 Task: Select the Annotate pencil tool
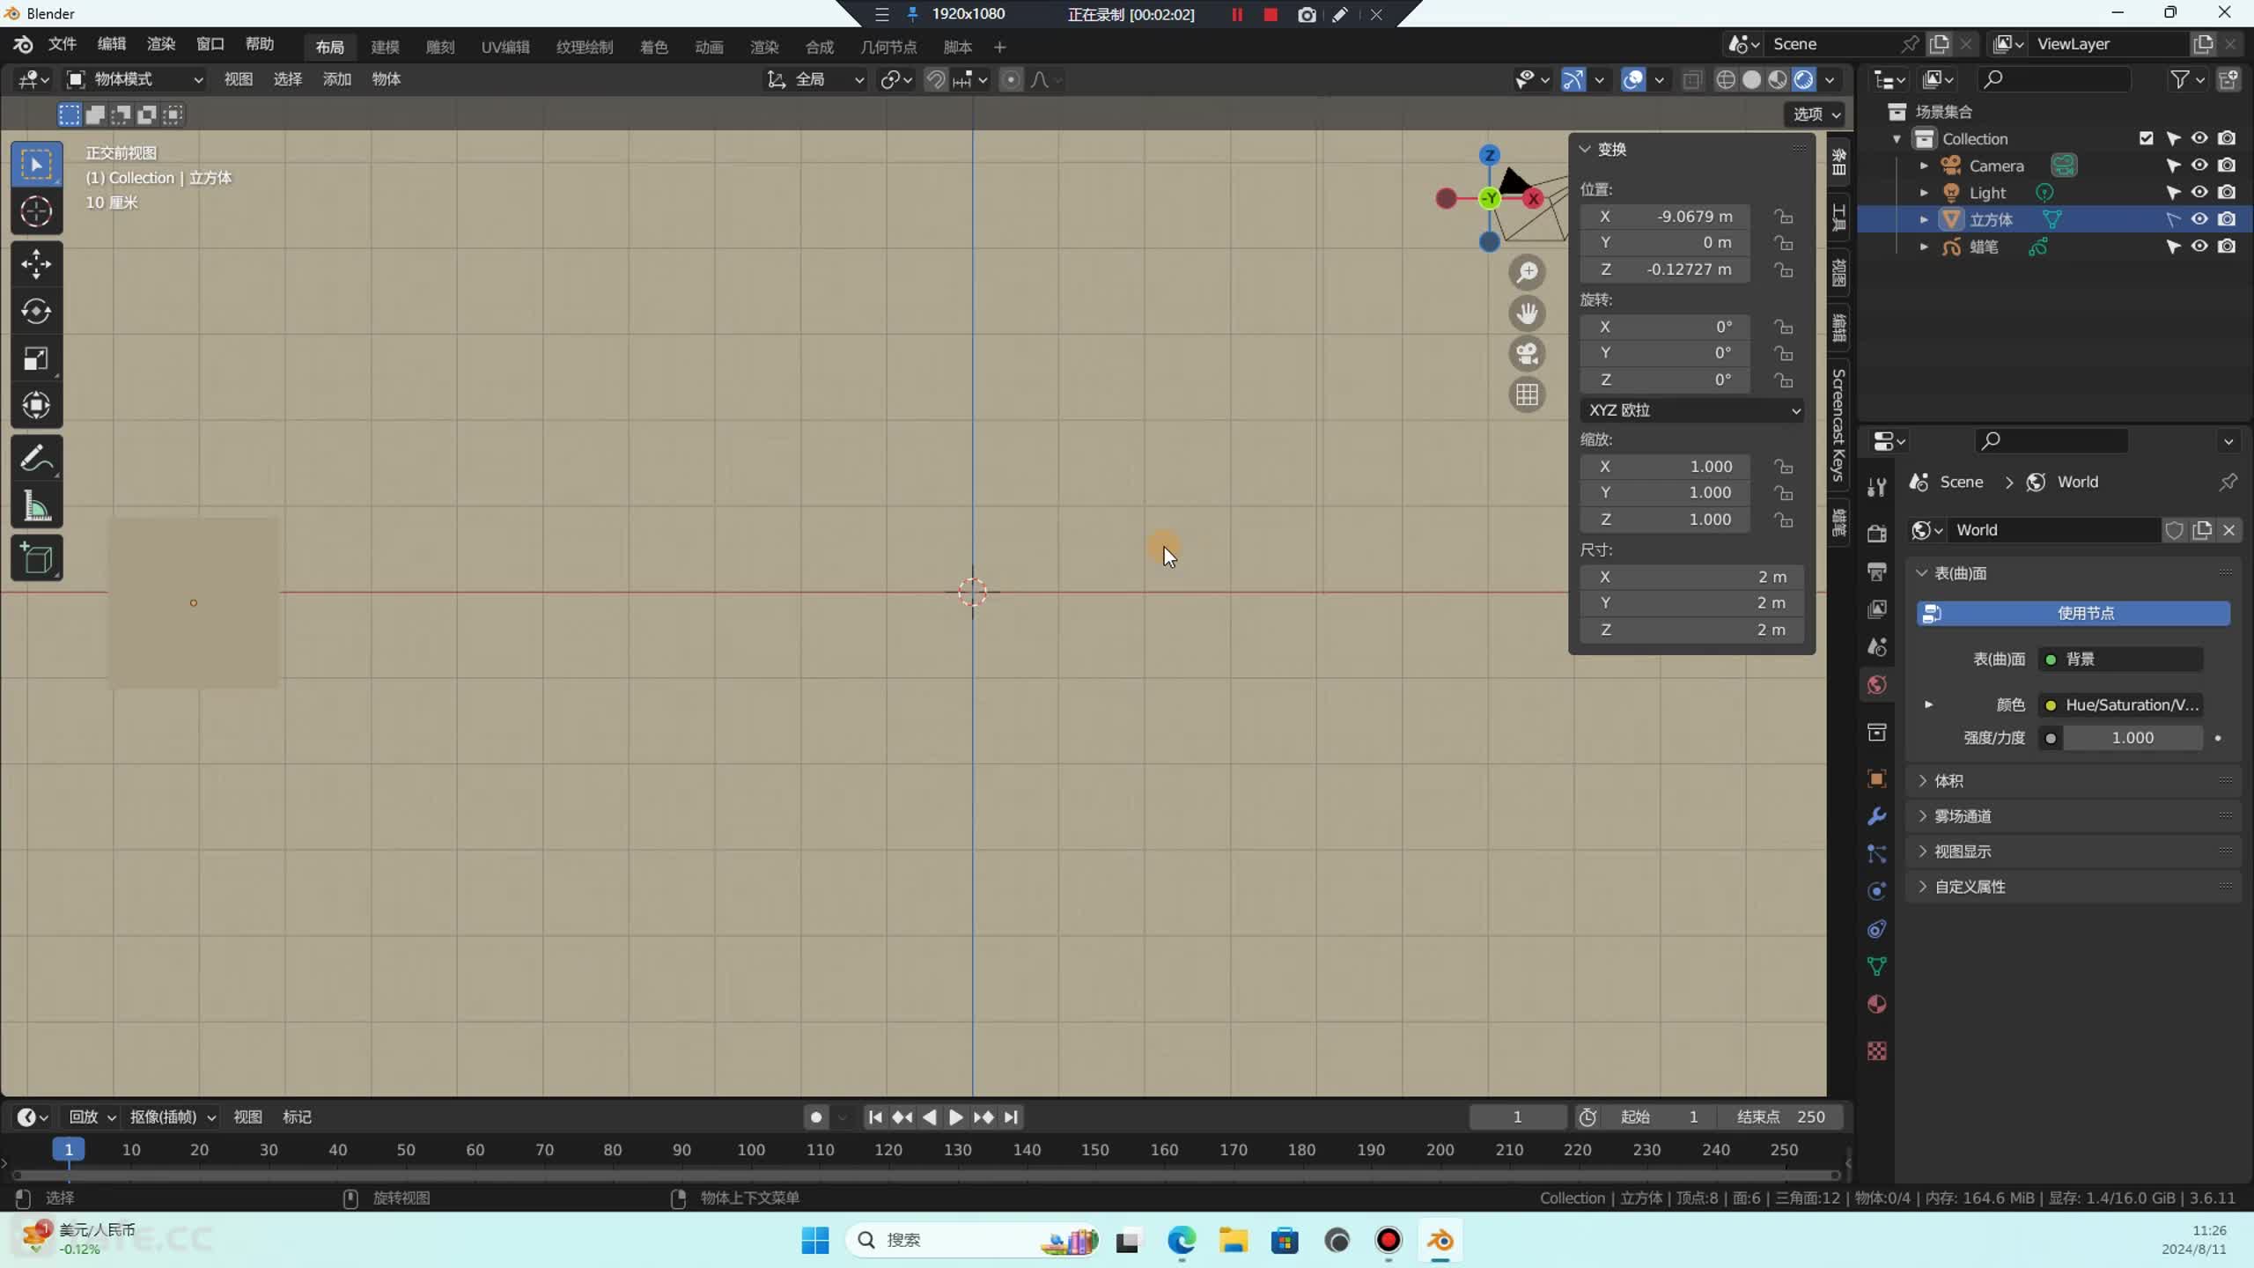tap(36, 459)
